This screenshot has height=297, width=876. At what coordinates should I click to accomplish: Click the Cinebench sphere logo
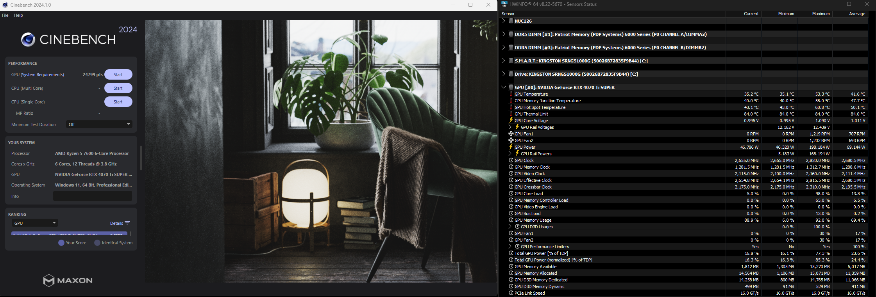pos(28,39)
